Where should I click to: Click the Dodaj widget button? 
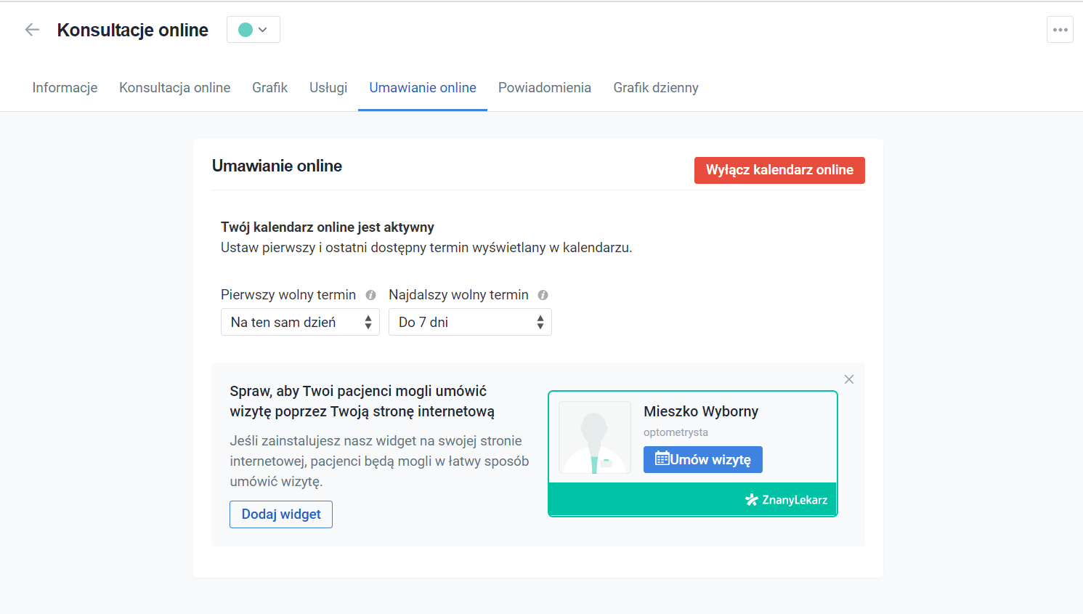pos(281,514)
